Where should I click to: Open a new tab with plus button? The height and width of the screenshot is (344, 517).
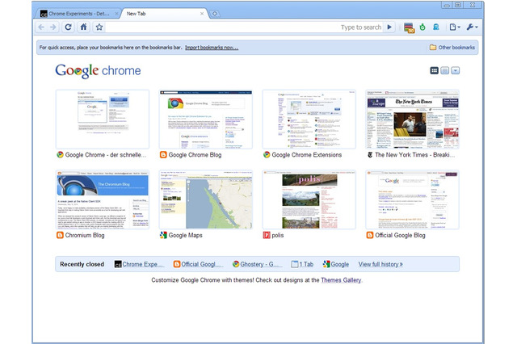(x=215, y=14)
